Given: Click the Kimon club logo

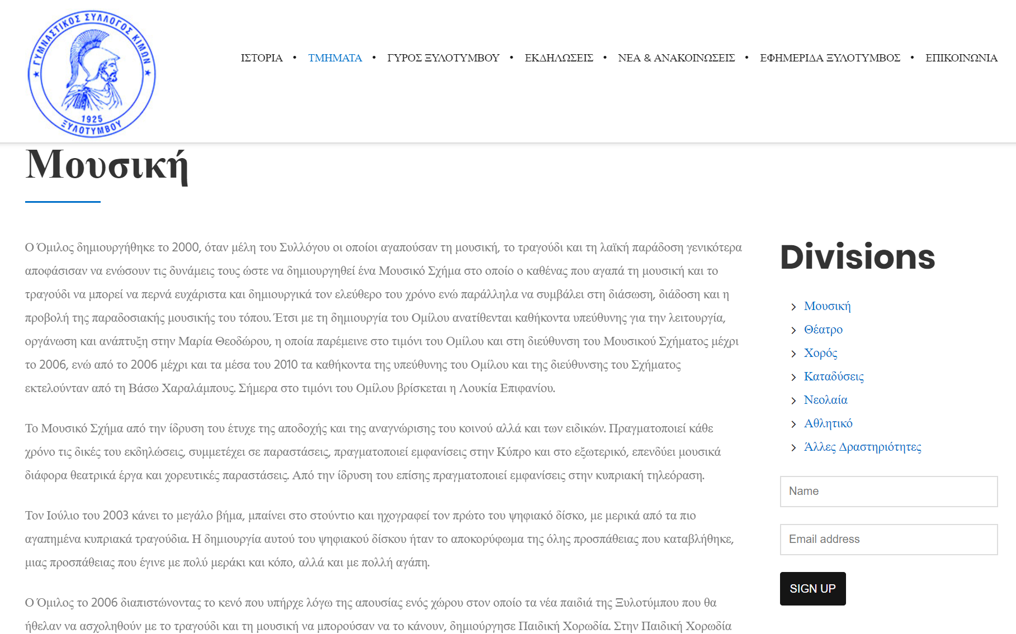Looking at the screenshot, I should pyautogui.click(x=92, y=74).
